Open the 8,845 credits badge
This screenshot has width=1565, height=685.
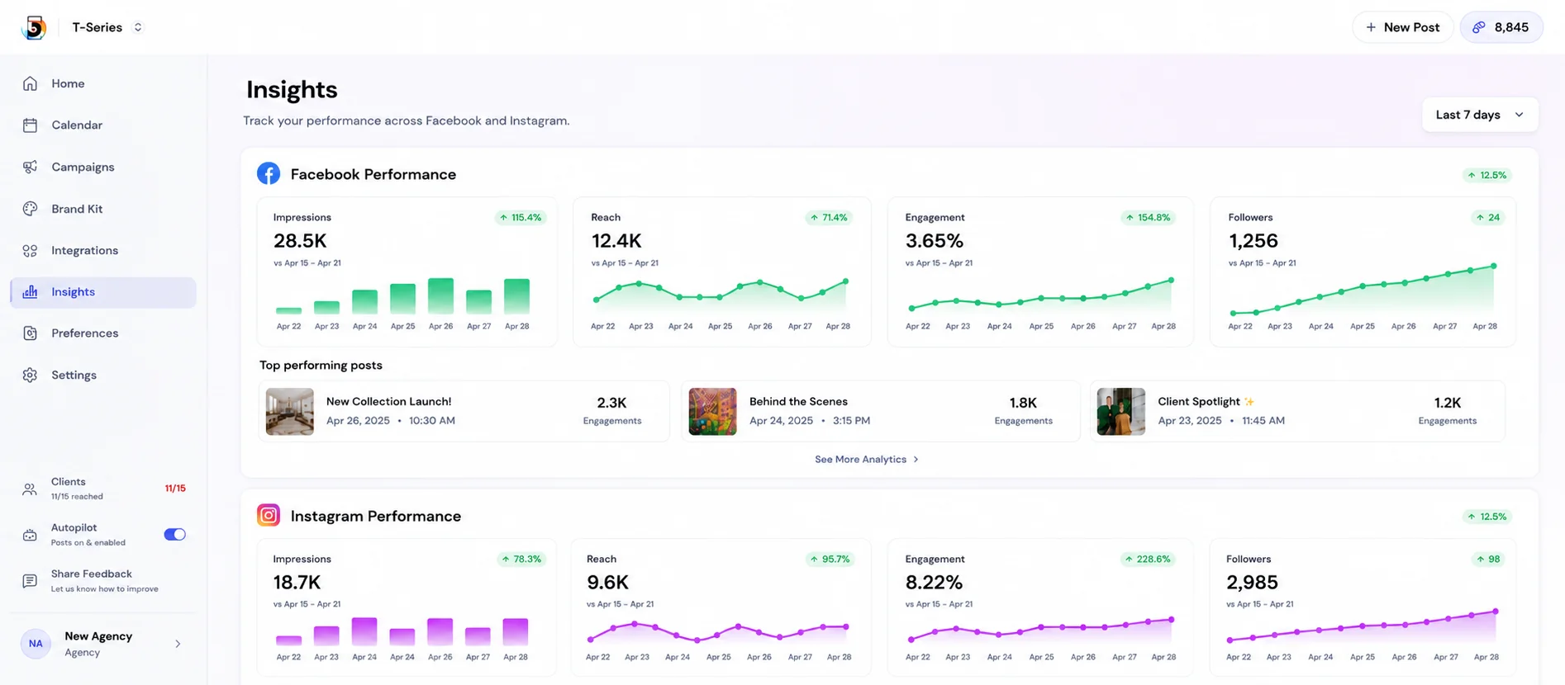[1501, 27]
